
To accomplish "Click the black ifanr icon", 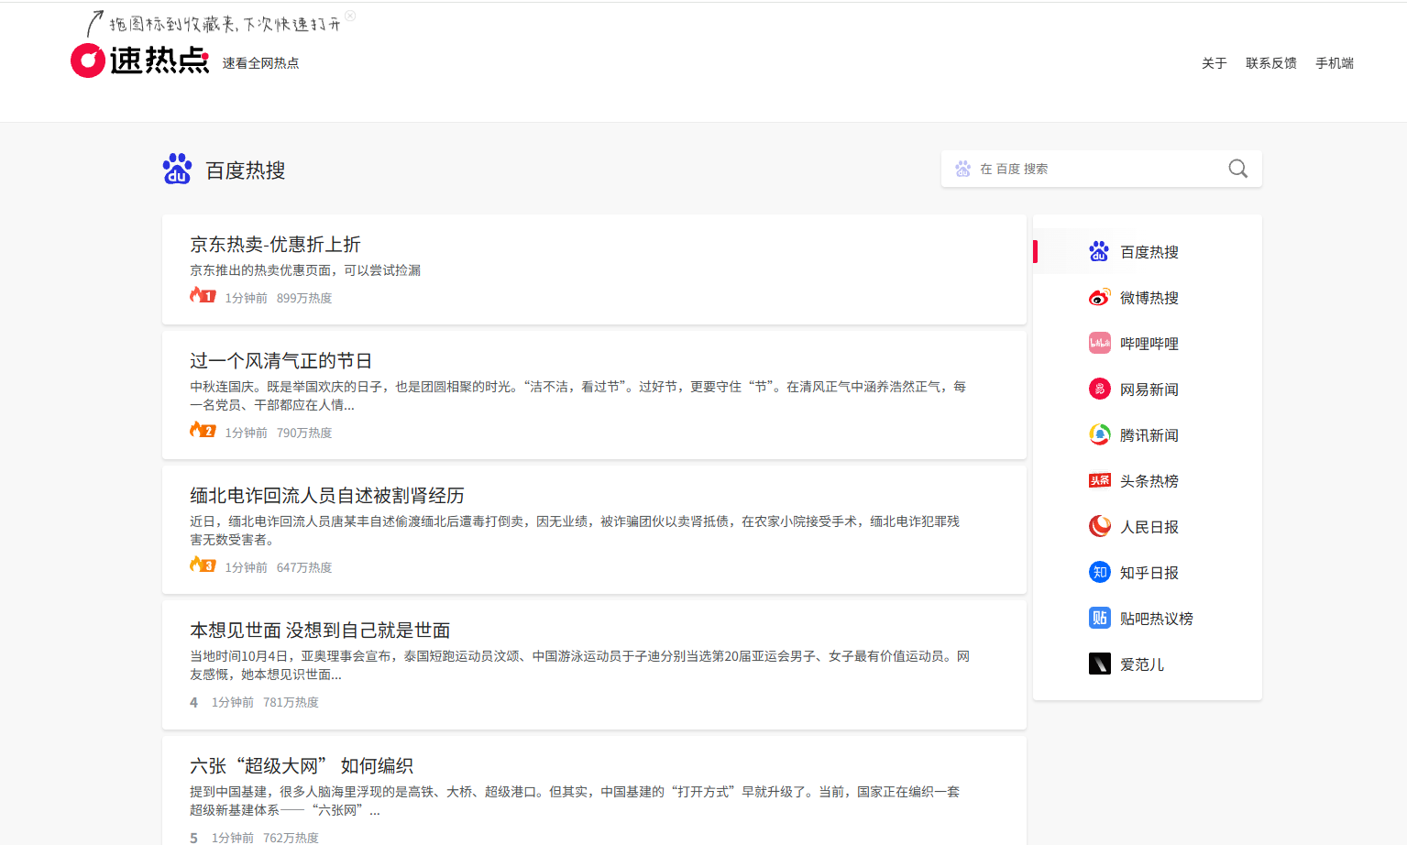I will pos(1099,664).
